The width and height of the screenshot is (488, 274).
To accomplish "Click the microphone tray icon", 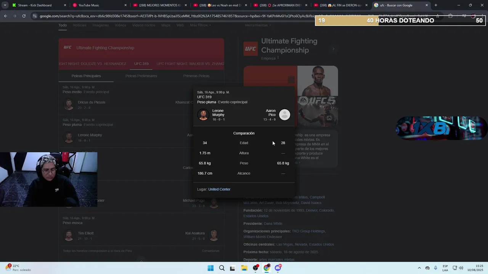I will tap(436, 268).
